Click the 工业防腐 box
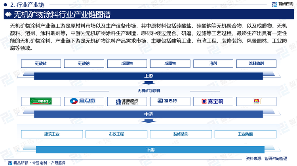 245,134
